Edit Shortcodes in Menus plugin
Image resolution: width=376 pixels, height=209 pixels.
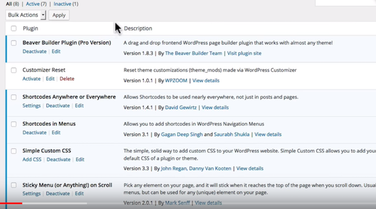[56, 133]
